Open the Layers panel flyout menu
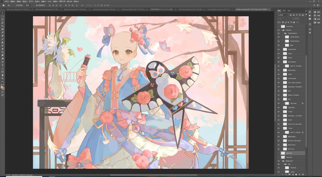 pos(306,11)
